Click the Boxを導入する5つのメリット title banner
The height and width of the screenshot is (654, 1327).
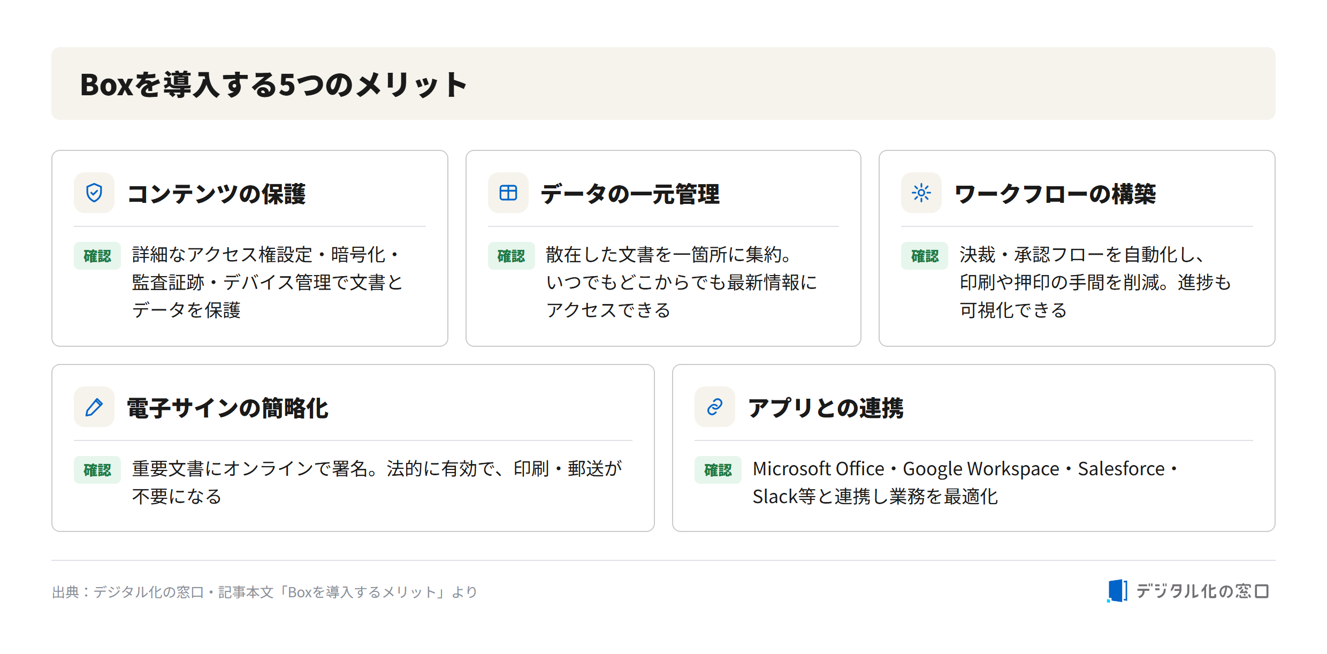[x=663, y=83]
